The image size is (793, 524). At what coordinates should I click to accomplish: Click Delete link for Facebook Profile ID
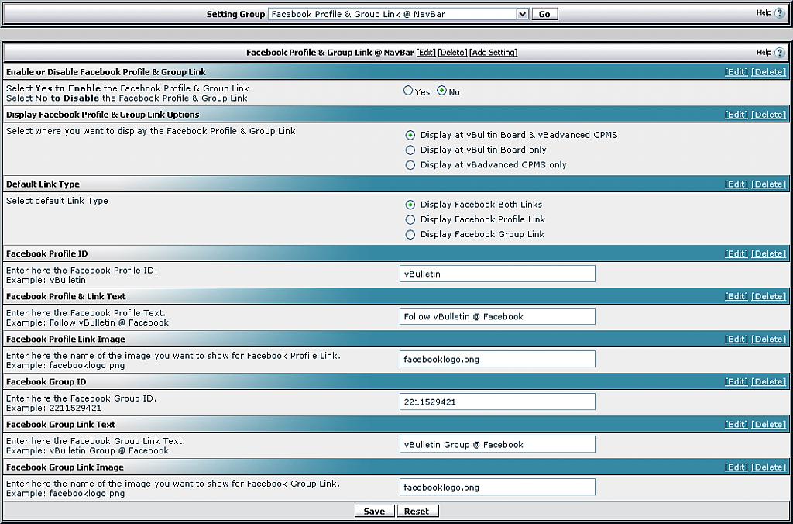pos(768,254)
